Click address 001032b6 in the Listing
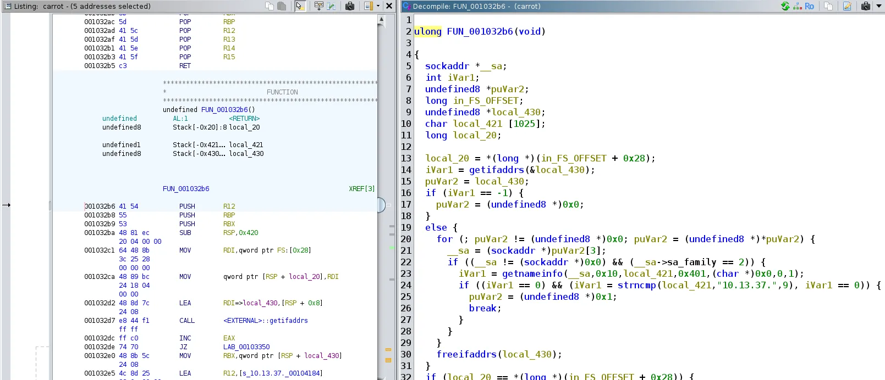 point(100,206)
